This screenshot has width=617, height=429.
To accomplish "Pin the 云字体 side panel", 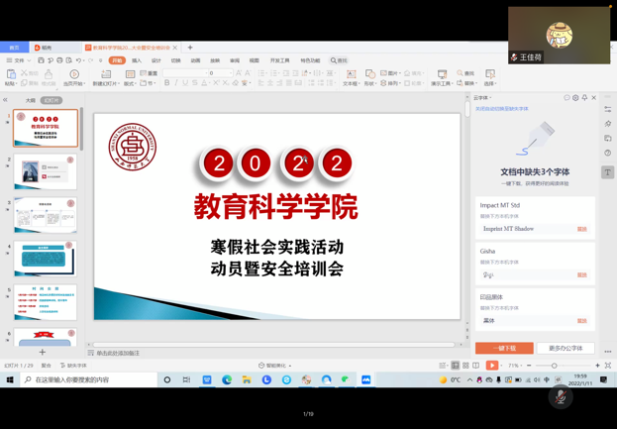I will (x=584, y=98).
